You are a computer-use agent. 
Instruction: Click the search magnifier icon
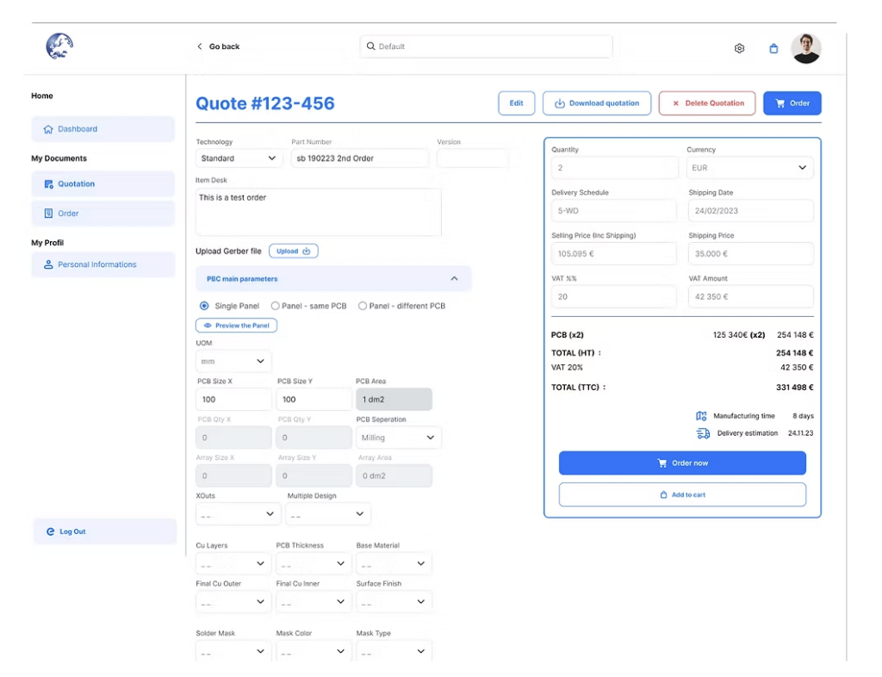[x=370, y=47]
